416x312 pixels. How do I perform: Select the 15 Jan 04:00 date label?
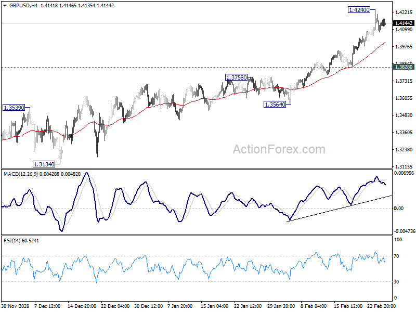click(x=214, y=306)
